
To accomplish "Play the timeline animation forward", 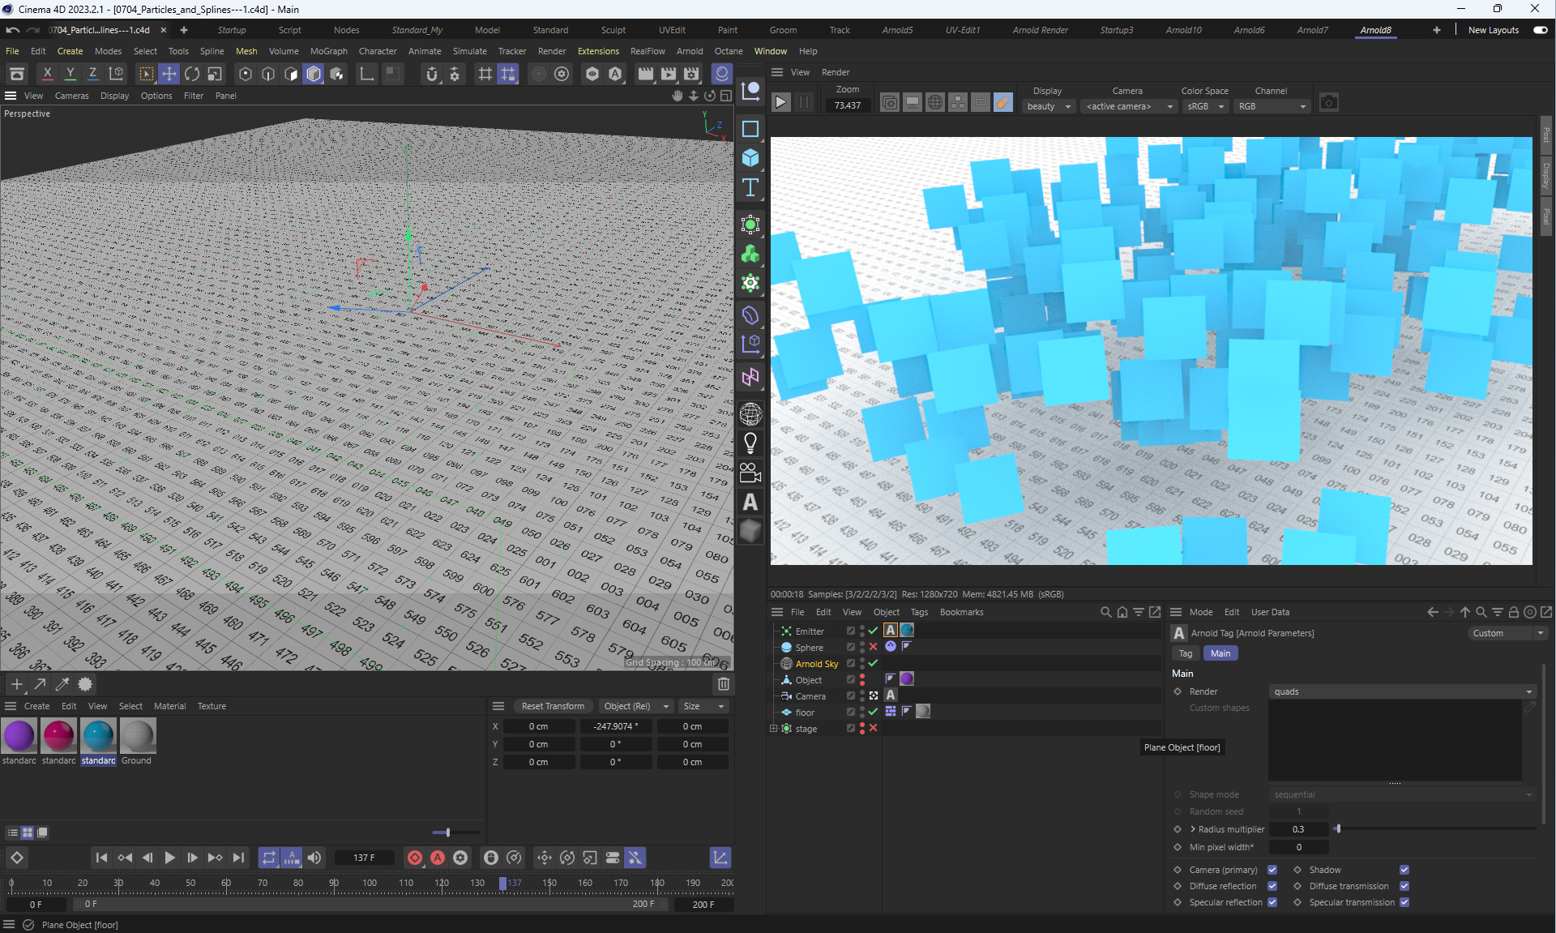I will pos(169,858).
